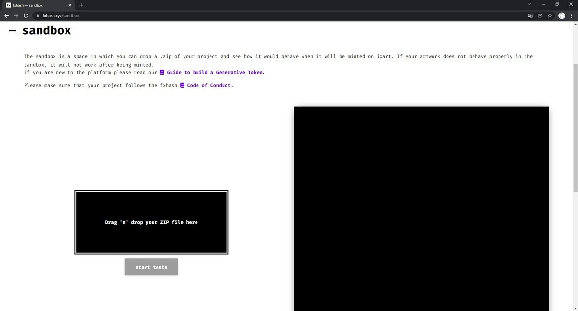This screenshot has width=578, height=311.
Task: Select the fxhash sandbox browser tab
Action: (x=39, y=5)
